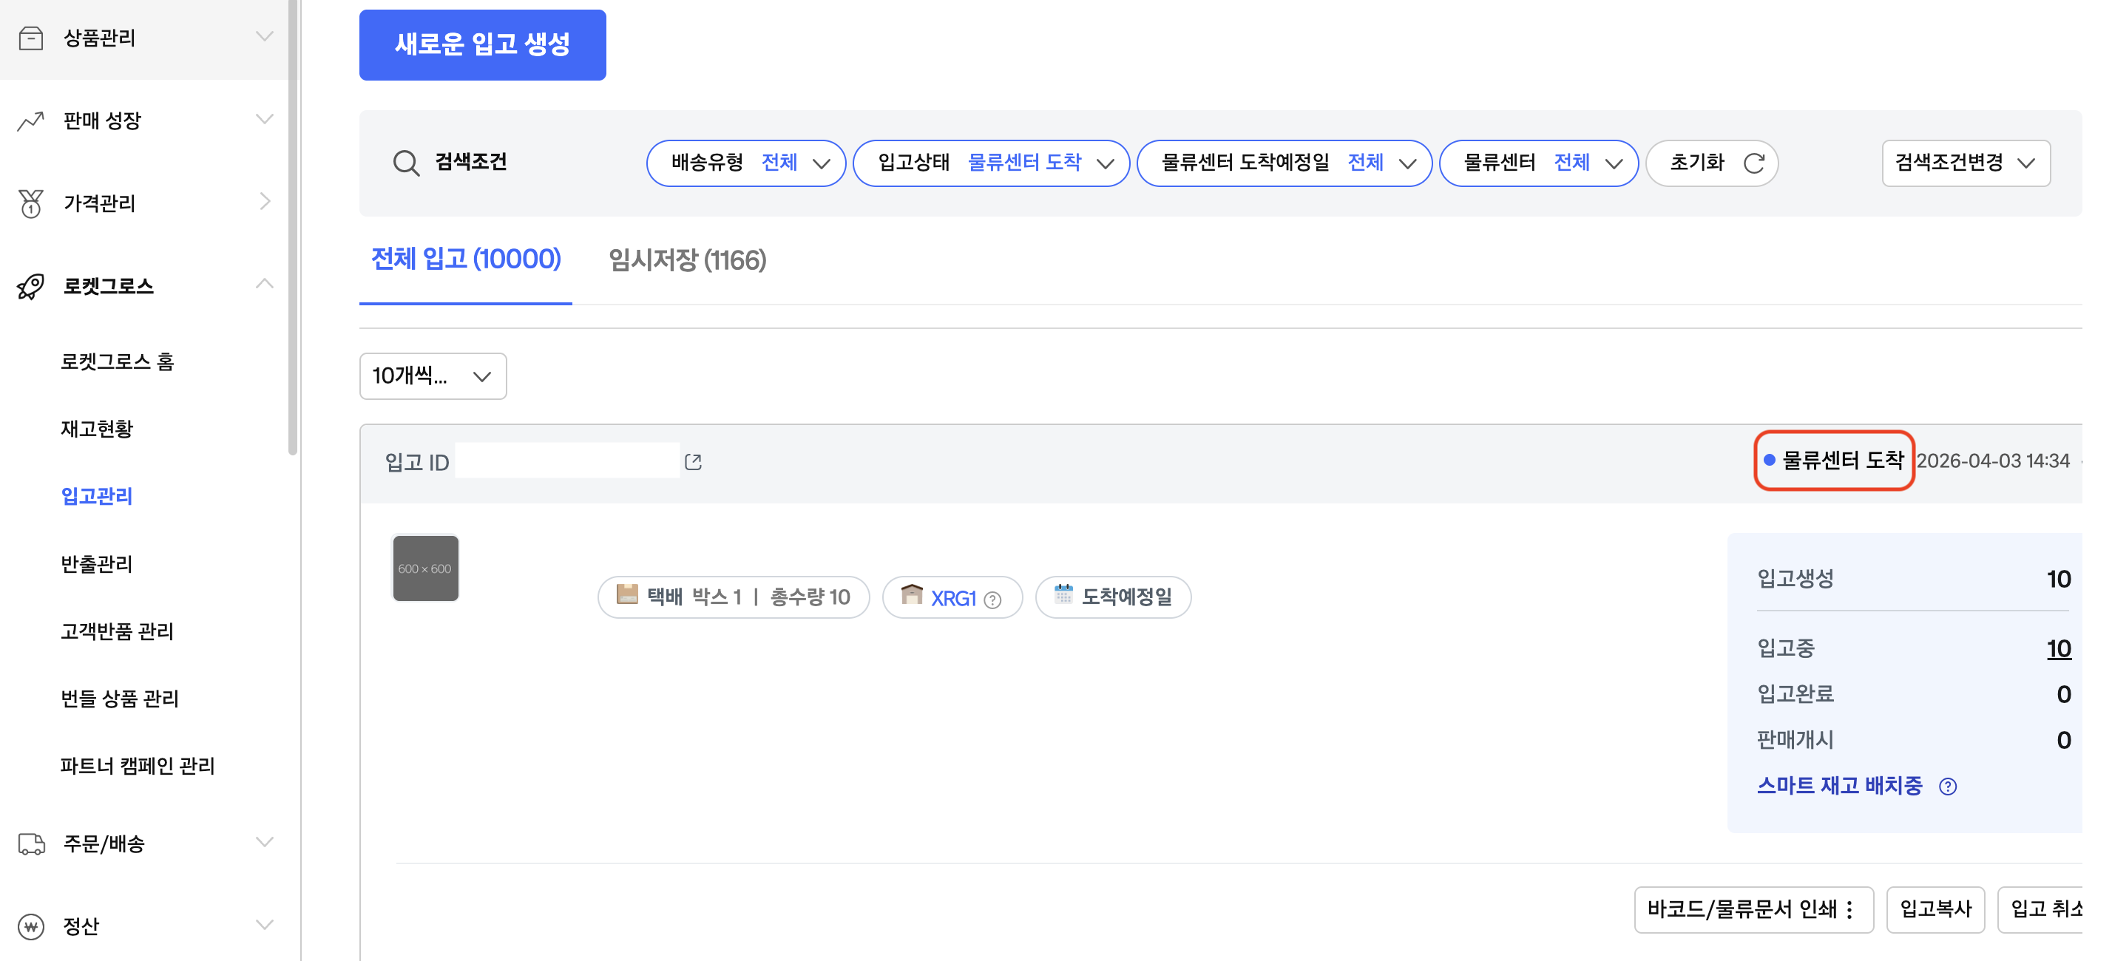Open 고객반품 관리 in sidebar
Image resolution: width=2112 pixels, height=961 pixels.
click(x=118, y=631)
